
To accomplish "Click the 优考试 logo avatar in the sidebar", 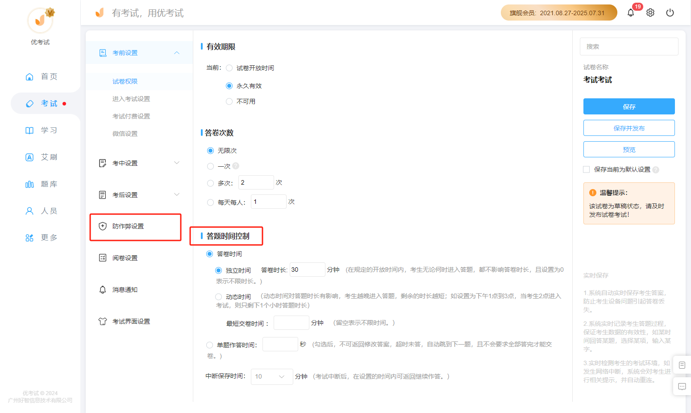I will (x=40, y=20).
